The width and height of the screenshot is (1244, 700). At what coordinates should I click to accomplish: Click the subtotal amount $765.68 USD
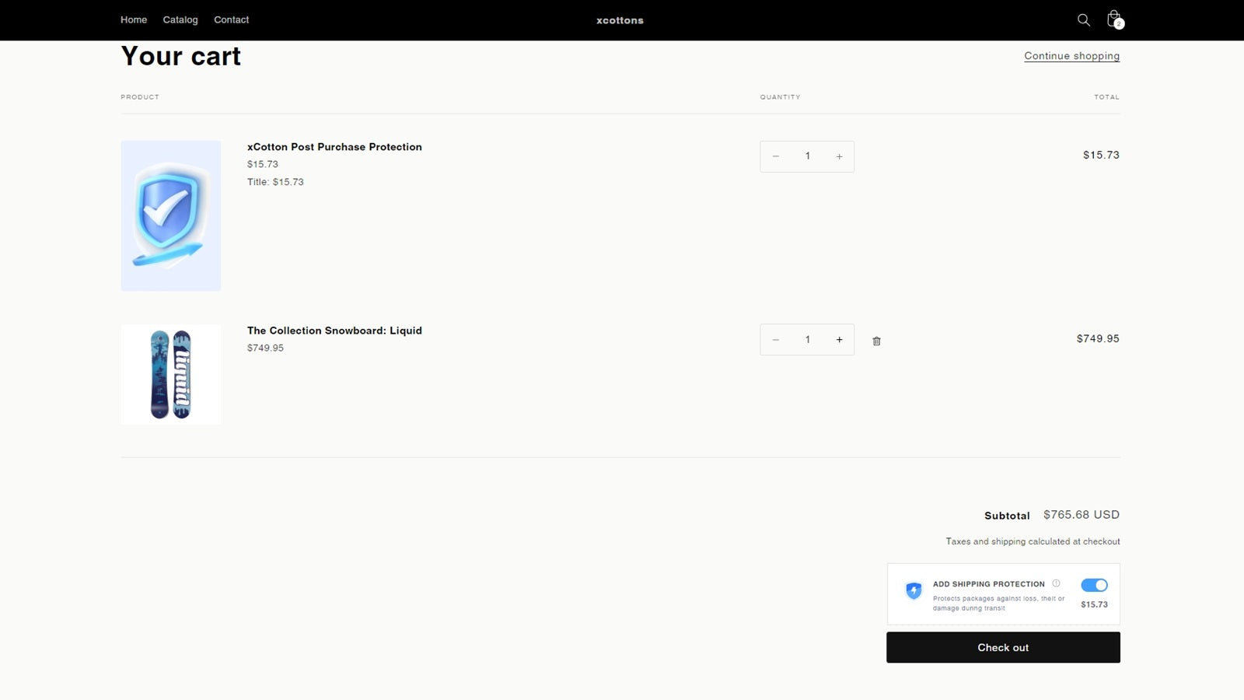pyautogui.click(x=1082, y=515)
